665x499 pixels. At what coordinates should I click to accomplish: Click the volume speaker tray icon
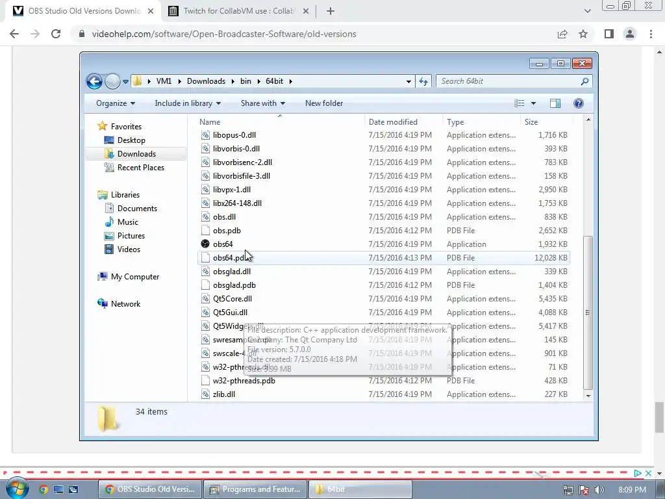click(x=599, y=490)
